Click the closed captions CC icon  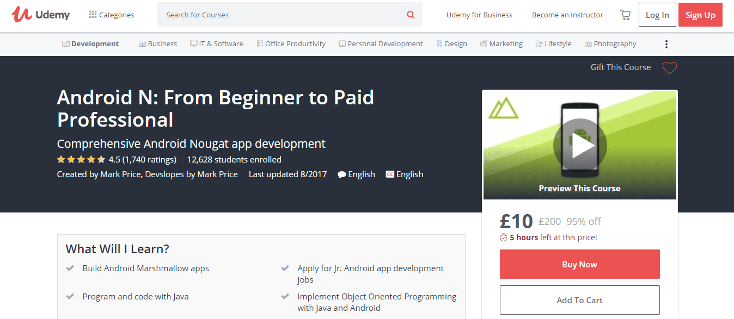coord(390,174)
